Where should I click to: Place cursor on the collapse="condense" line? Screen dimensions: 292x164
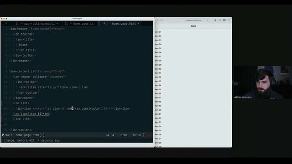(x=39, y=77)
